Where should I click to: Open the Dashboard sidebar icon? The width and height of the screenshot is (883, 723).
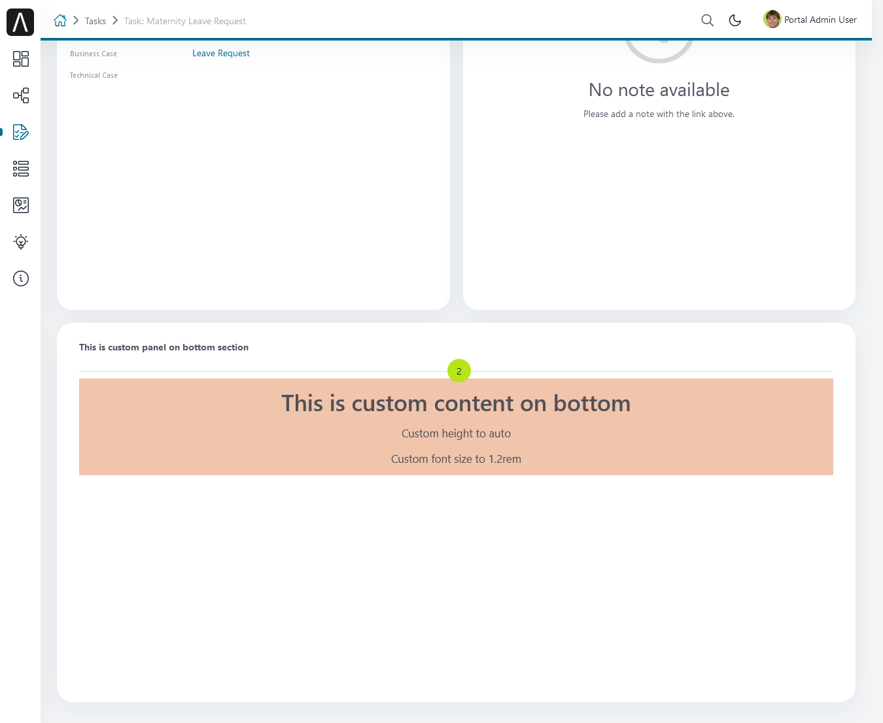tap(21, 59)
